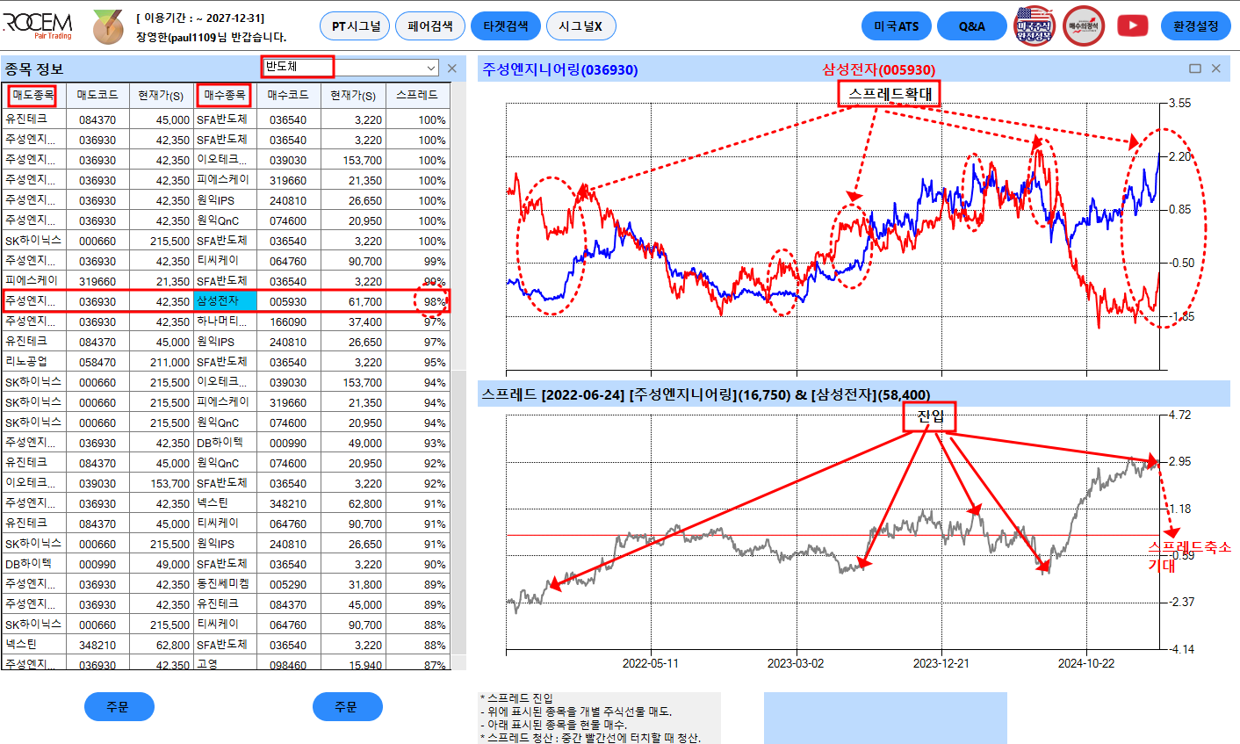Image resolution: width=1240 pixels, height=744 pixels.
Task: Select the 98% spread cell
Action: pos(418,301)
